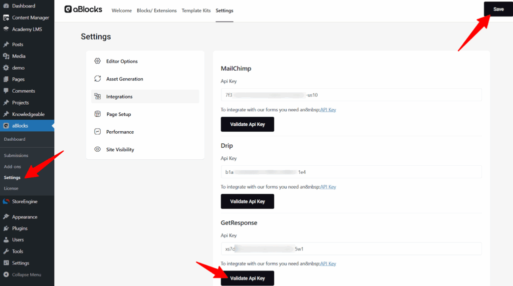Click the Projects pin icon
513x286 pixels.
(x=6, y=102)
